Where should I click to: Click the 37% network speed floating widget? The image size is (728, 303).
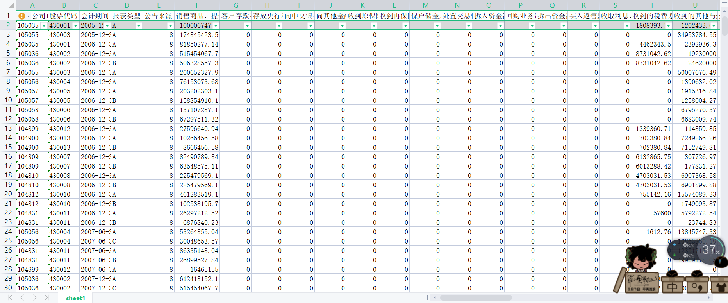[696, 249]
